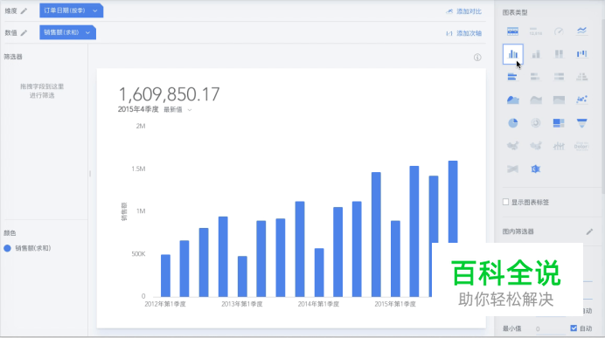Click the 2014年第1季度 axis label

click(x=318, y=304)
